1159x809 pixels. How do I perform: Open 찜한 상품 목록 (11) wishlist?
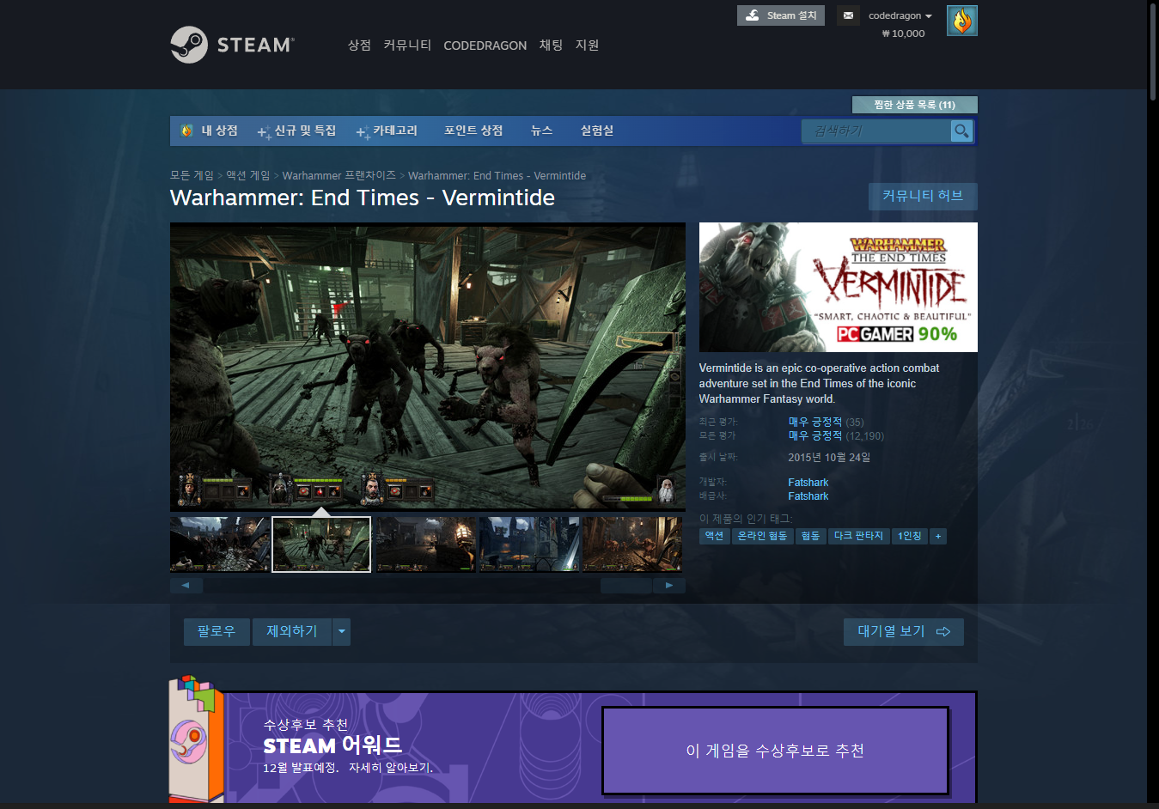(x=914, y=105)
